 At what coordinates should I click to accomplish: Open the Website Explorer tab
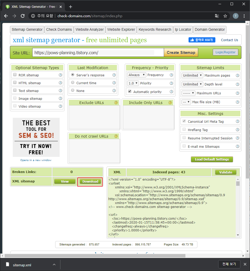tap(121, 29)
